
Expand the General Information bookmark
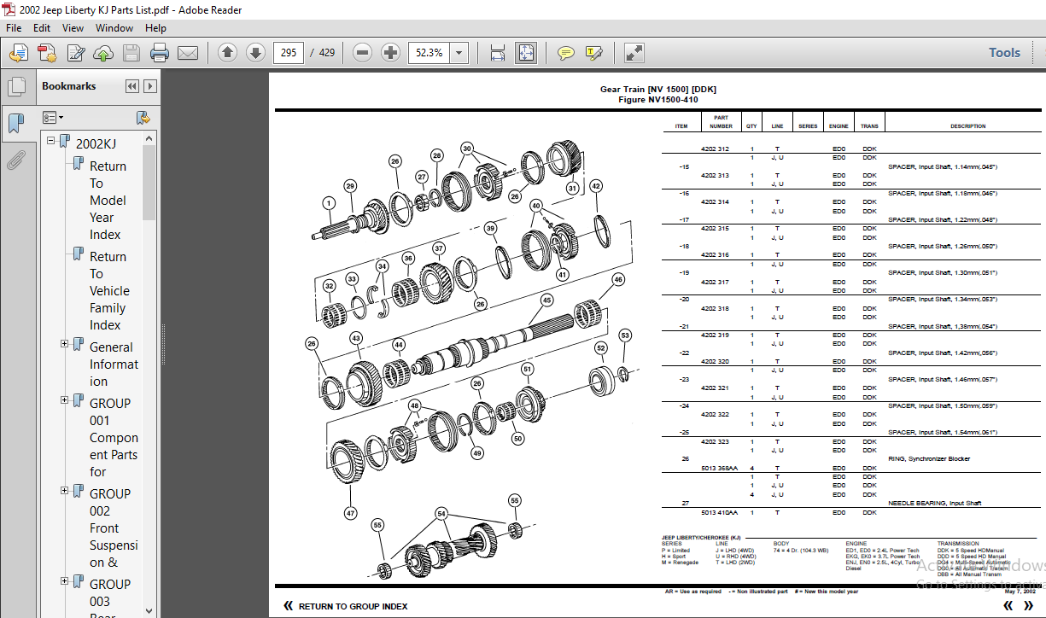pos(64,344)
